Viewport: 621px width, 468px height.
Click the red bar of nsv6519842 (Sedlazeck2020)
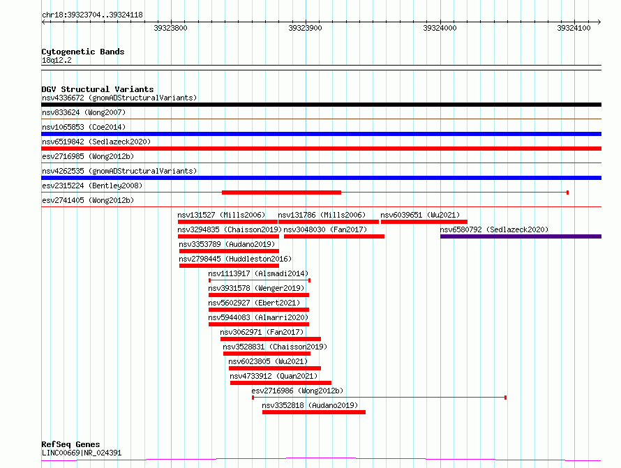(321, 149)
